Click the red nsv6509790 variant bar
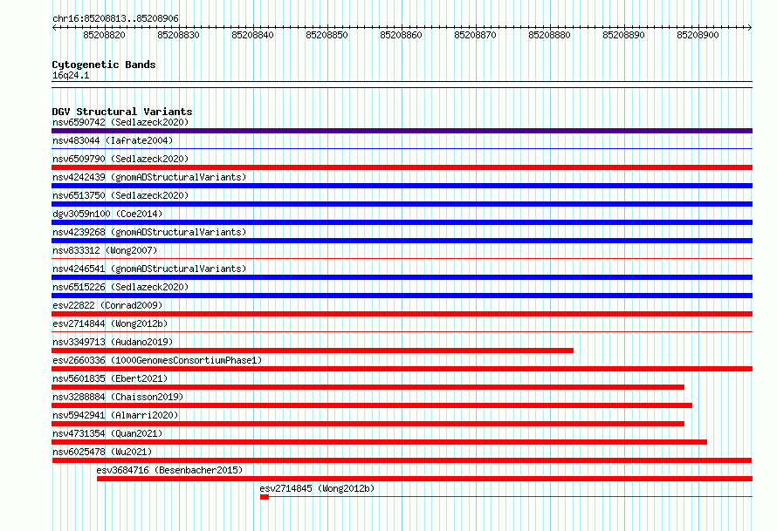This screenshot has width=777, height=531. tap(402, 167)
